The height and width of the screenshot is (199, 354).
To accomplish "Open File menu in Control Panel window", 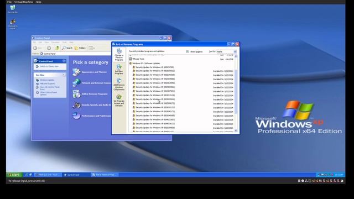I will 34,43.
